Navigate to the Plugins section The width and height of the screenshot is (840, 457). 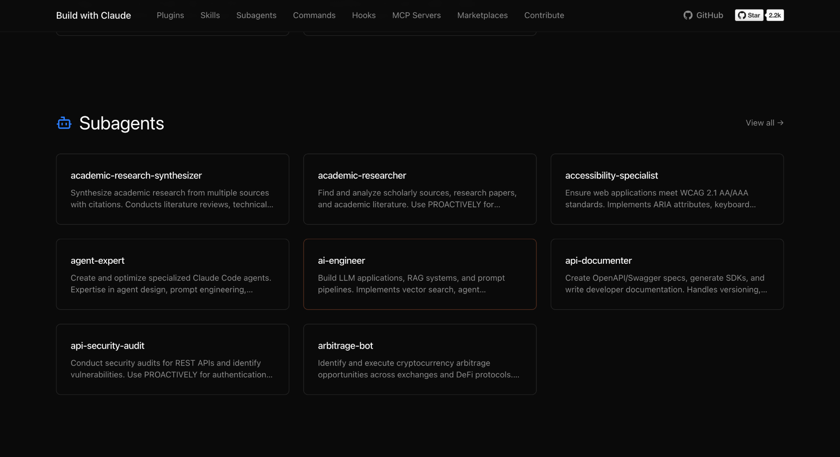(x=170, y=15)
